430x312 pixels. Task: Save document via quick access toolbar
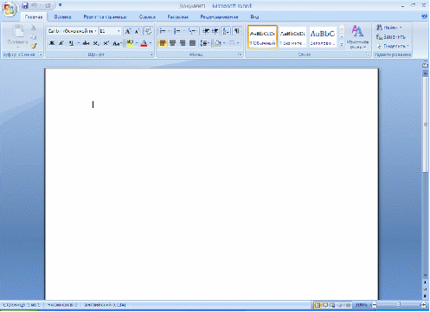[25, 5]
